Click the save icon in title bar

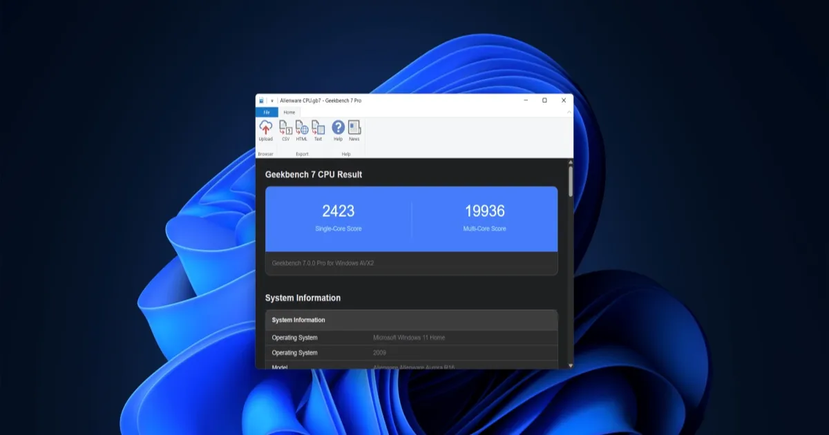pyautogui.click(x=262, y=101)
